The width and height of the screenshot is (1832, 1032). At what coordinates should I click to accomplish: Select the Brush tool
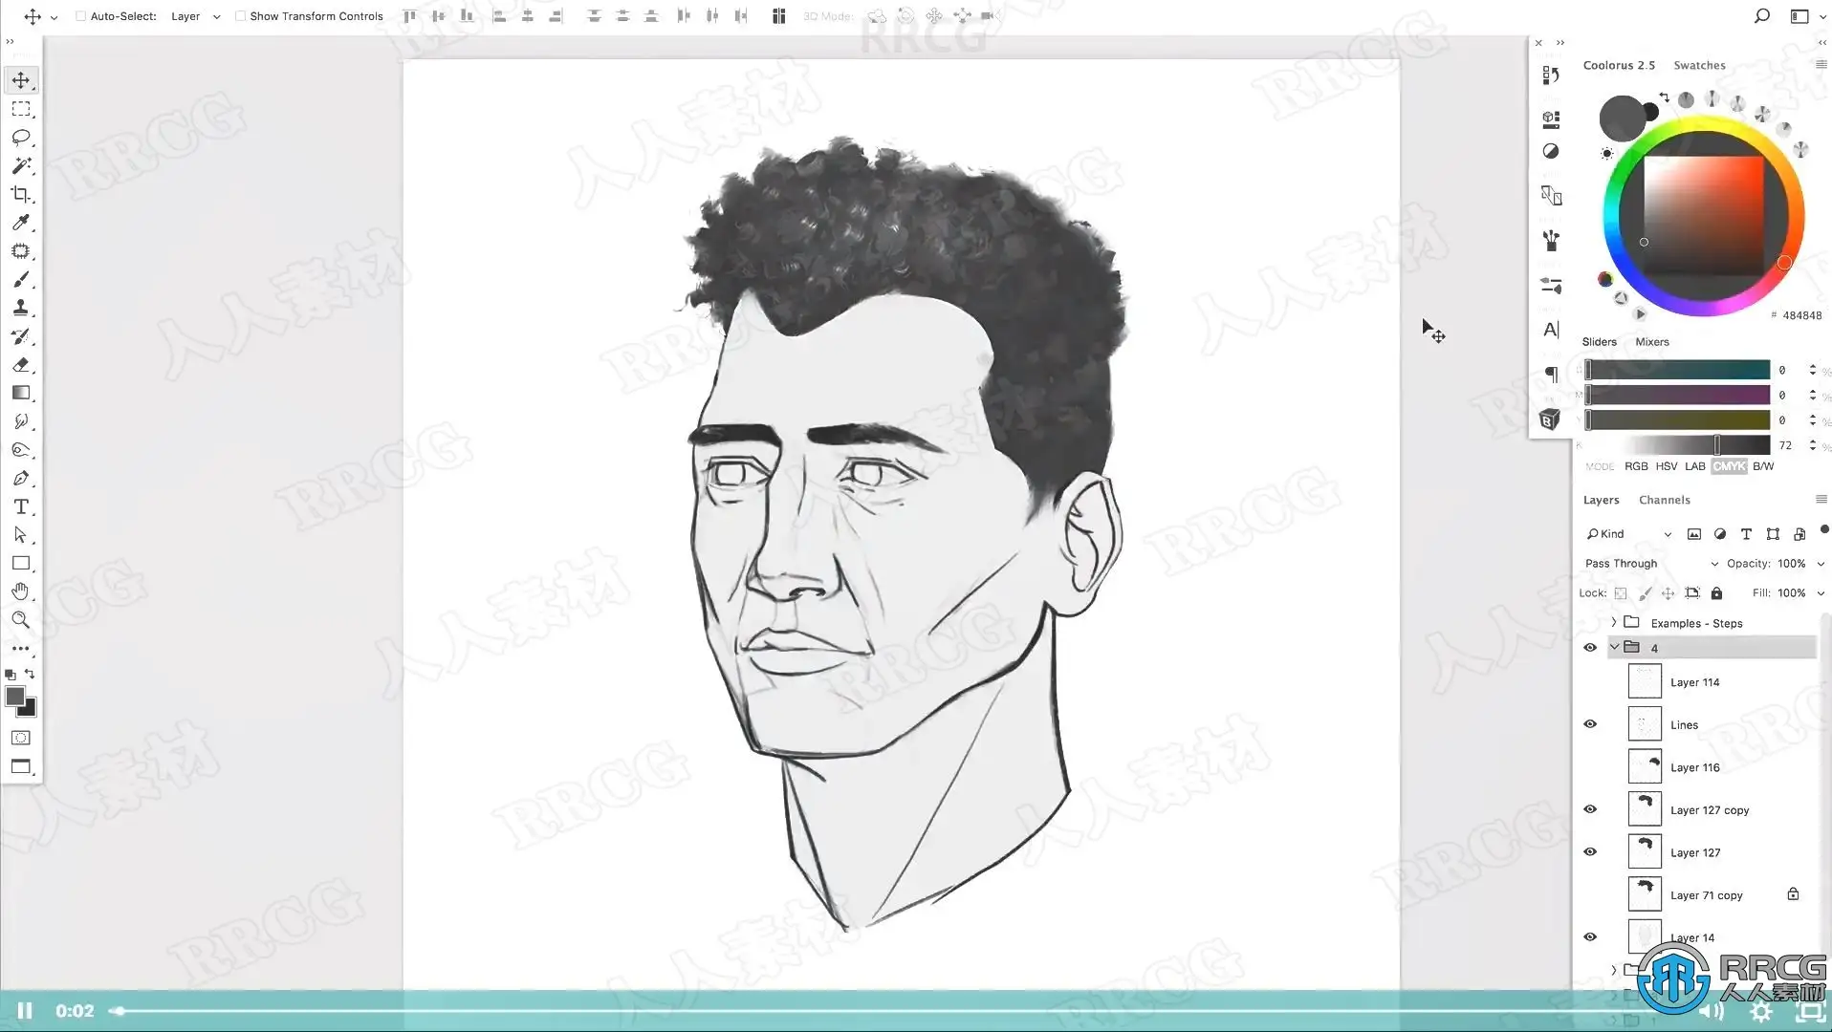coord(21,280)
